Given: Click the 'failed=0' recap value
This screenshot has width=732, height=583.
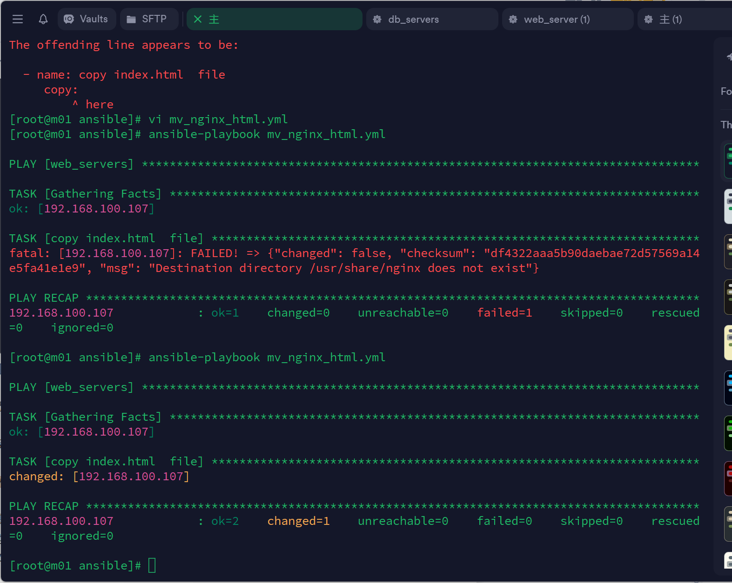Looking at the screenshot, I should point(504,521).
